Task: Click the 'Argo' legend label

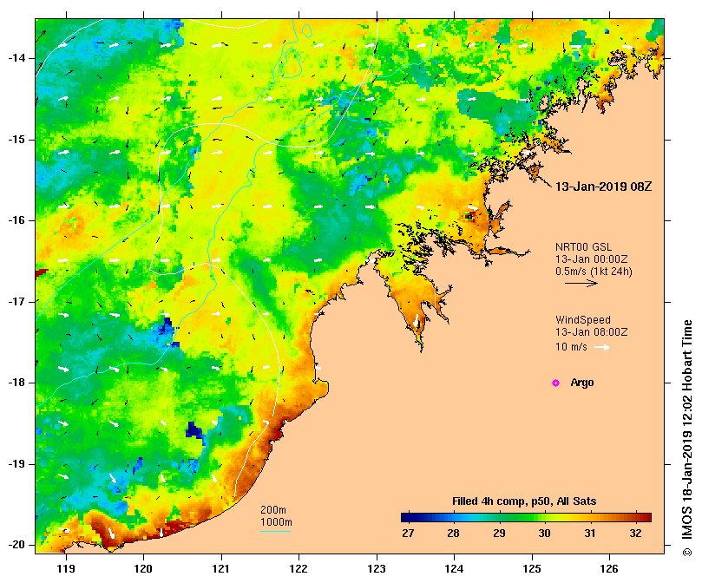Action: [582, 383]
